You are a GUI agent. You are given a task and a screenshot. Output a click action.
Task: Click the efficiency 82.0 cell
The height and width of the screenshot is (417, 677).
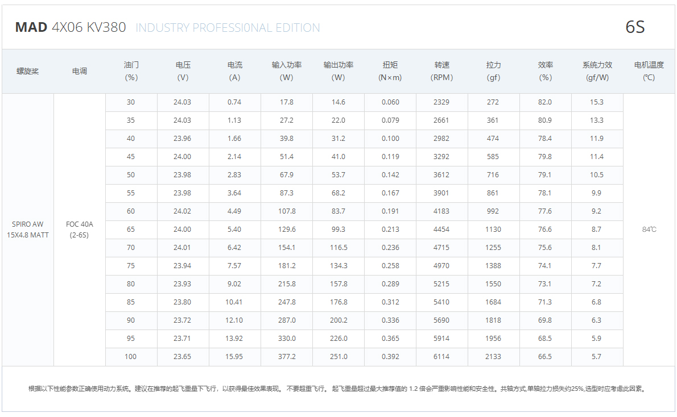point(546,102)
